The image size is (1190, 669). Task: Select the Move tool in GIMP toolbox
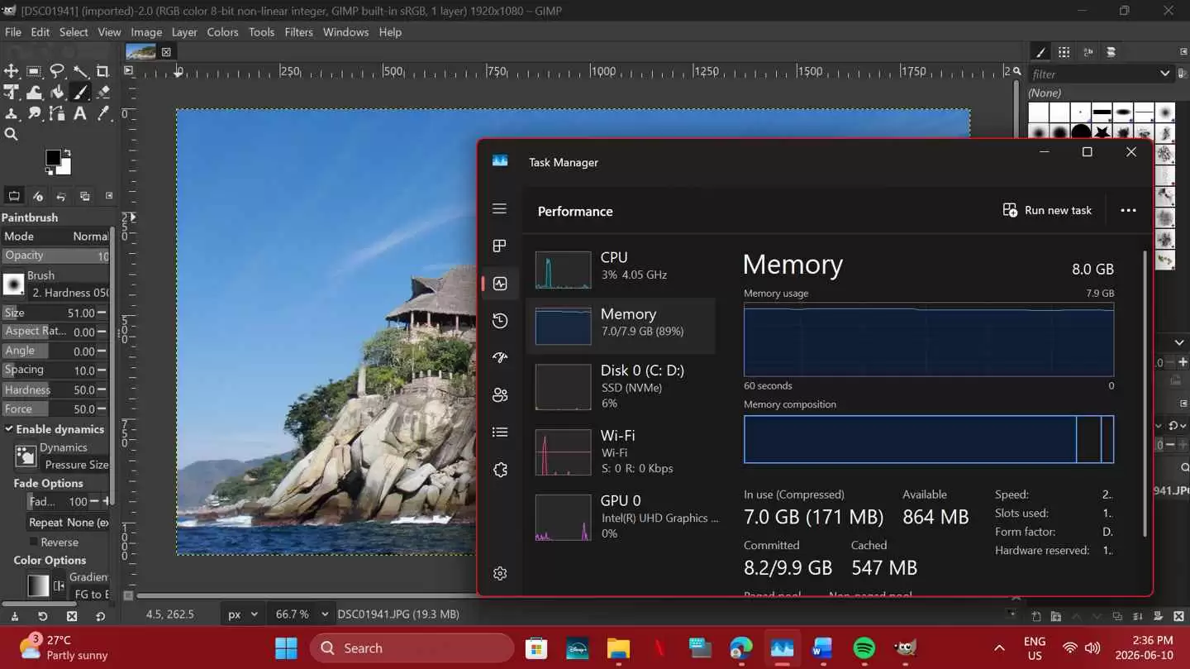click(12, 72)
